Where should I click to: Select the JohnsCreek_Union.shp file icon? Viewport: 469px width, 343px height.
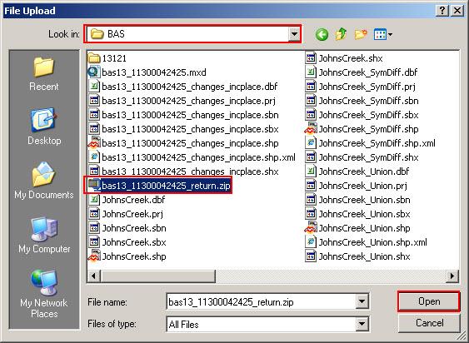pos(311,228)
